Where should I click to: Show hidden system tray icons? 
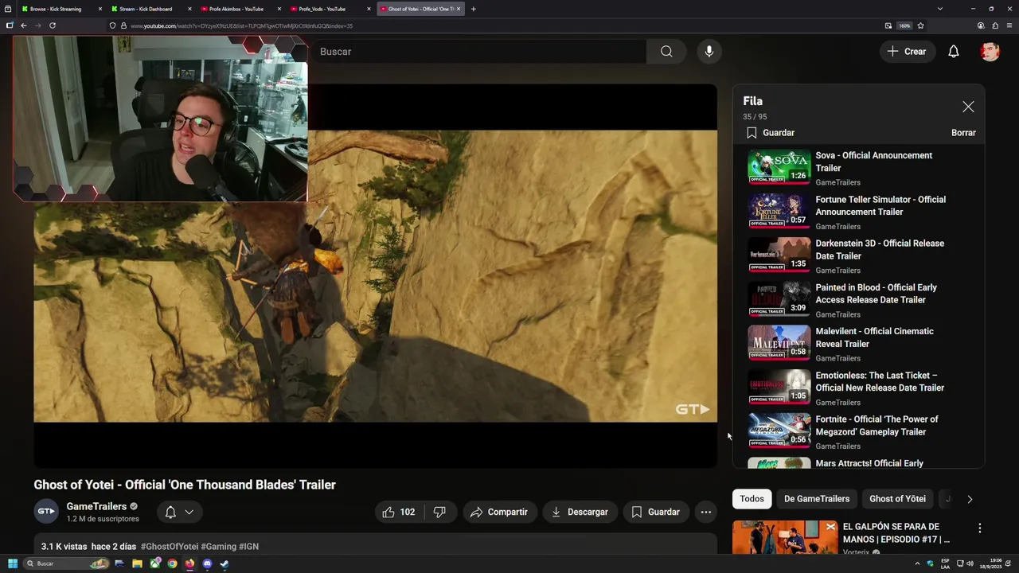tap(918, 563)
